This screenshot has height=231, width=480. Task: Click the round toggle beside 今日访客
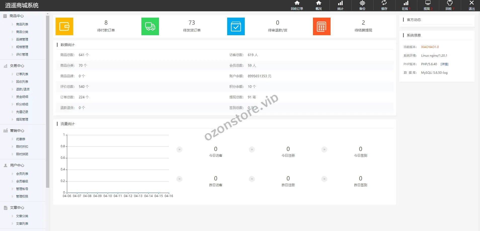point(179,149)
